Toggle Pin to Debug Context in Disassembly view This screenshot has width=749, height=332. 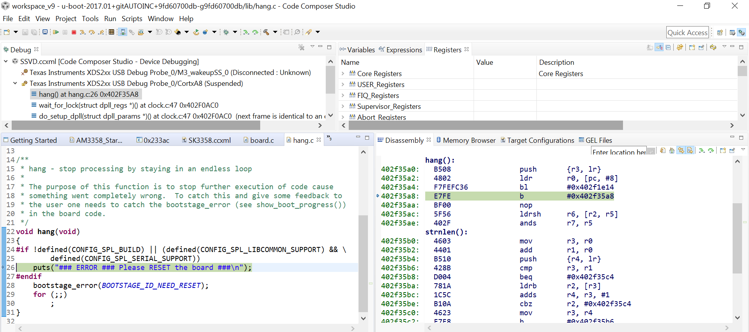[732, 150]
